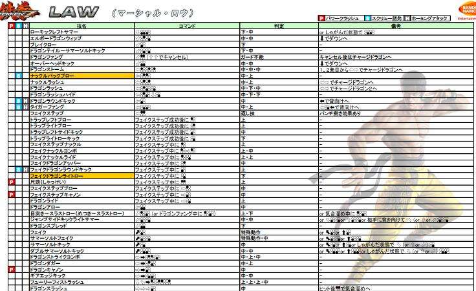
Task: Click the P column header icon
Action: [12, 26]
